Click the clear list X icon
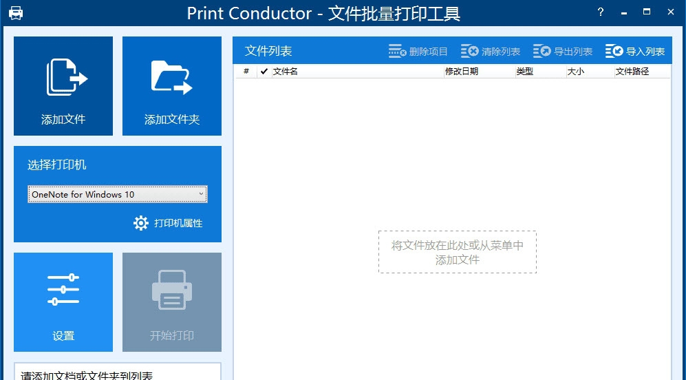Image resolution: width=686 pixels, height=380 pixels. point(470,51)
